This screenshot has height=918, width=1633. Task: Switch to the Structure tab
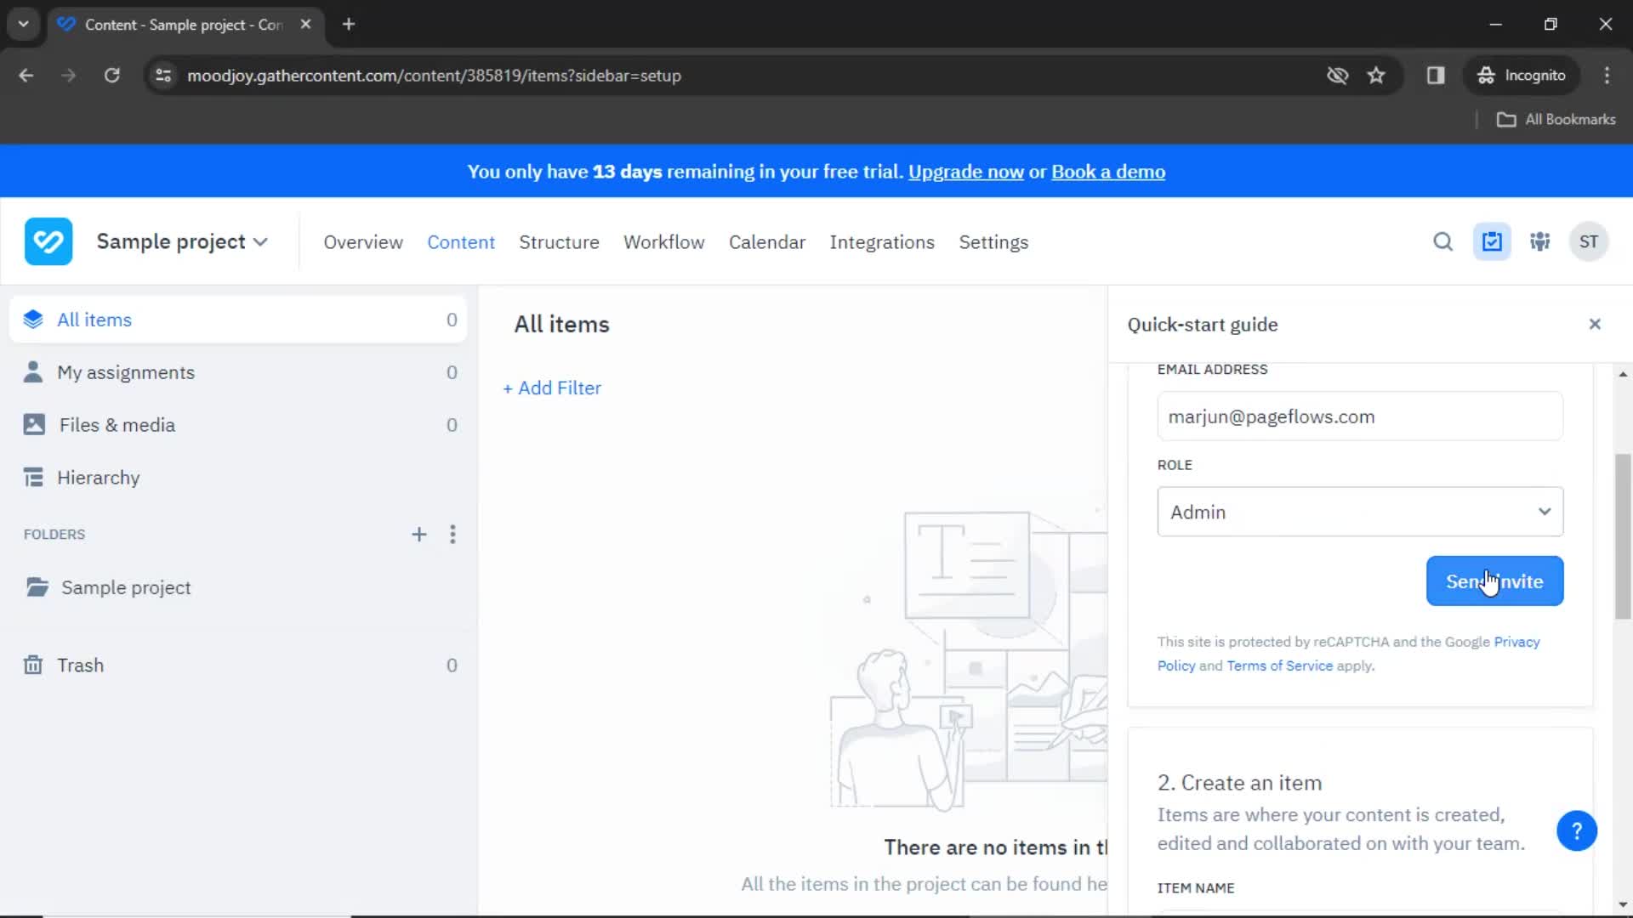coord(560,242)
